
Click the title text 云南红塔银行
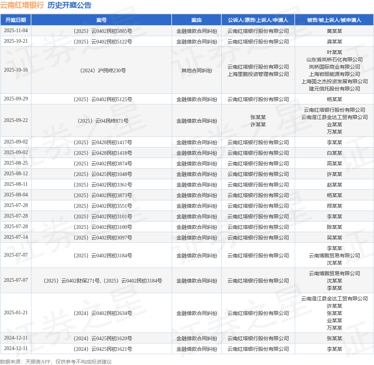pos(22,5)
